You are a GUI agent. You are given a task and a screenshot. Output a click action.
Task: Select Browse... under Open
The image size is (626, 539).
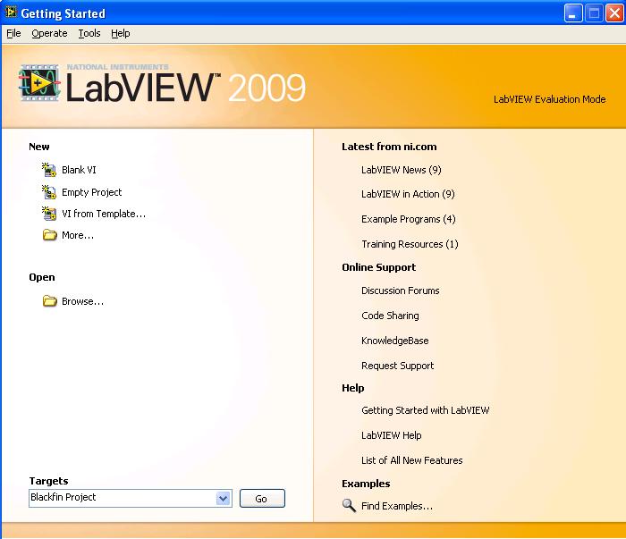point(82,301)
